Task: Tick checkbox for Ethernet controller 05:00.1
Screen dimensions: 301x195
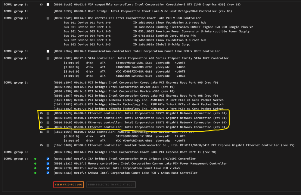Action: pos(48,127)
